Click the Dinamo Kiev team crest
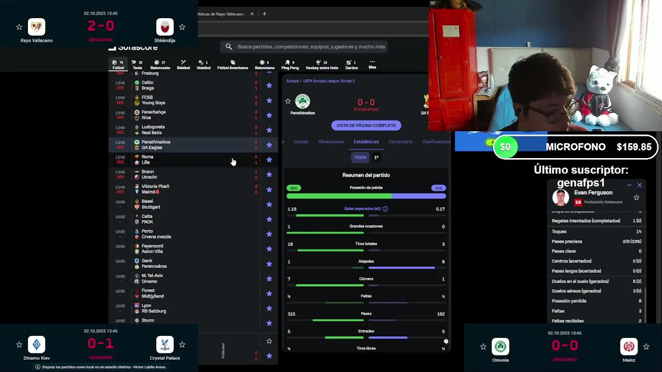 [x=36, y=344]
